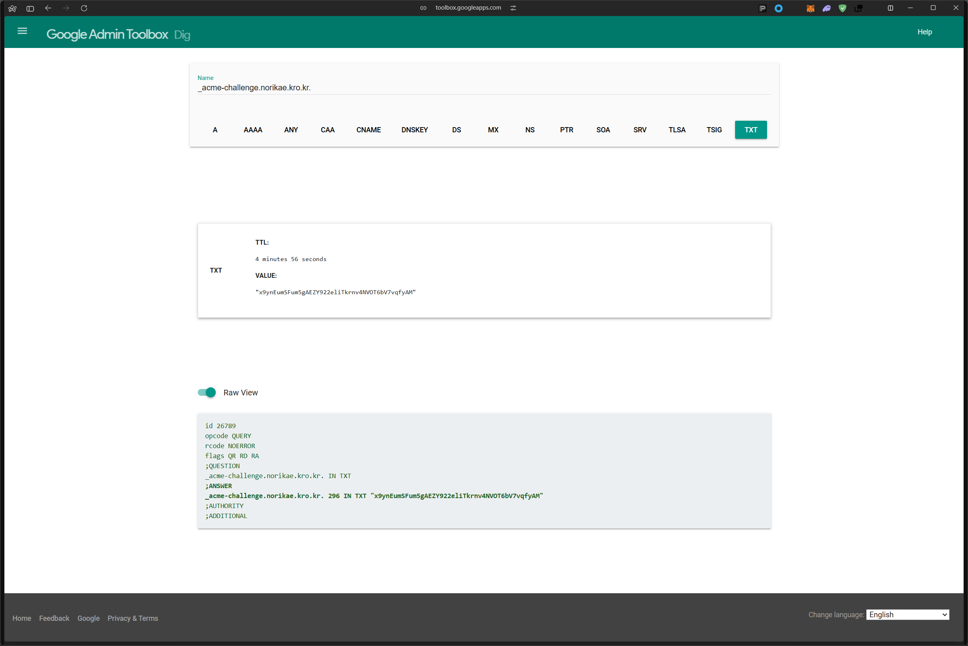Click the active TXT record button

coord(751,130)
